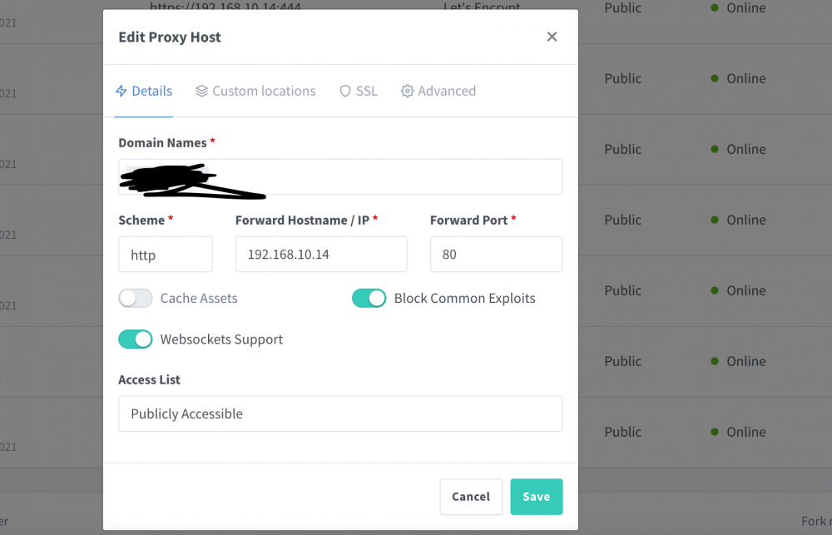Click the Forward Port field showing 80
Viewport: 832px width, 535px height.
497,255
